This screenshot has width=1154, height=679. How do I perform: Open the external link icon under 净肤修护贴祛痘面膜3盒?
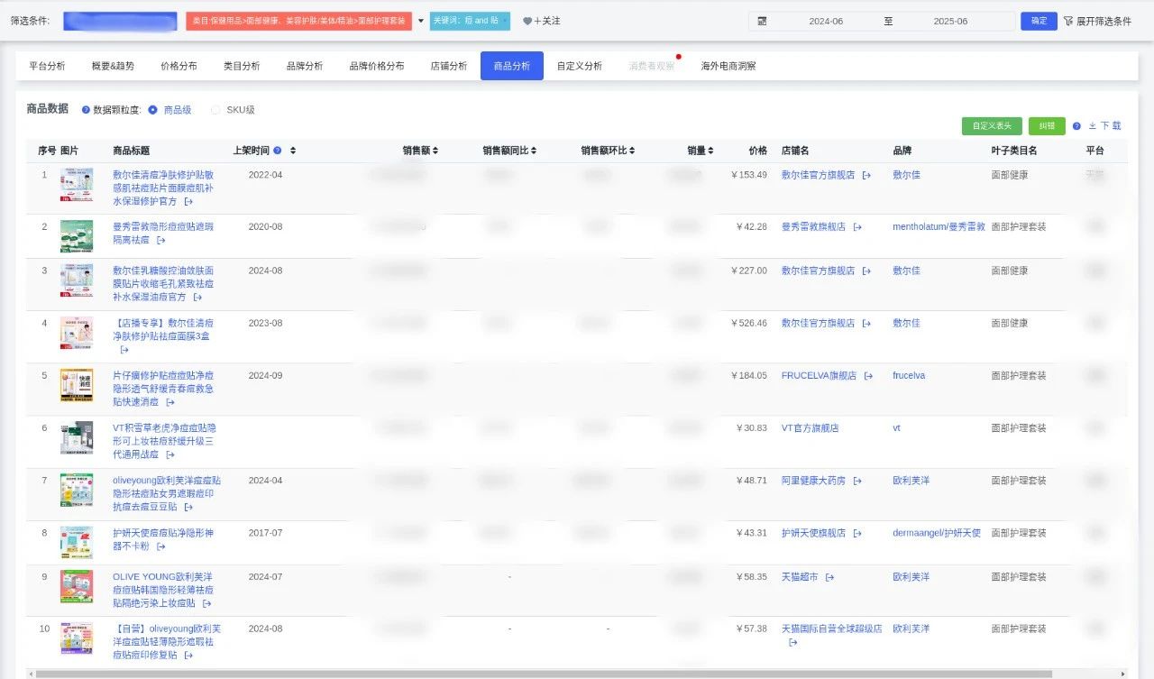pos(124,350)
